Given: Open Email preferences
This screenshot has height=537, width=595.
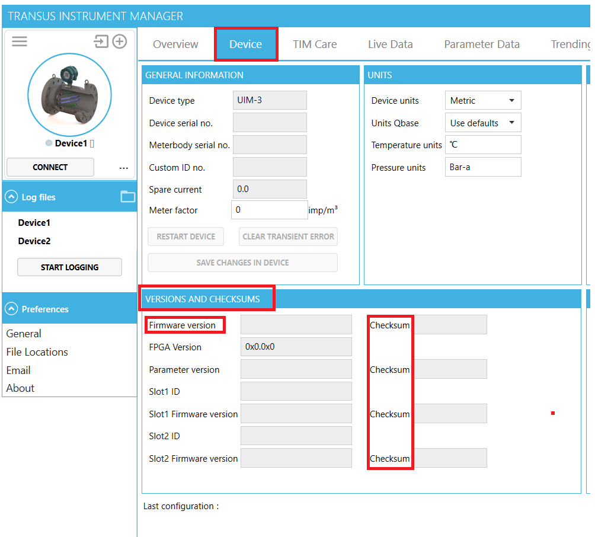Looking at the screenshot, I should 18,370.
